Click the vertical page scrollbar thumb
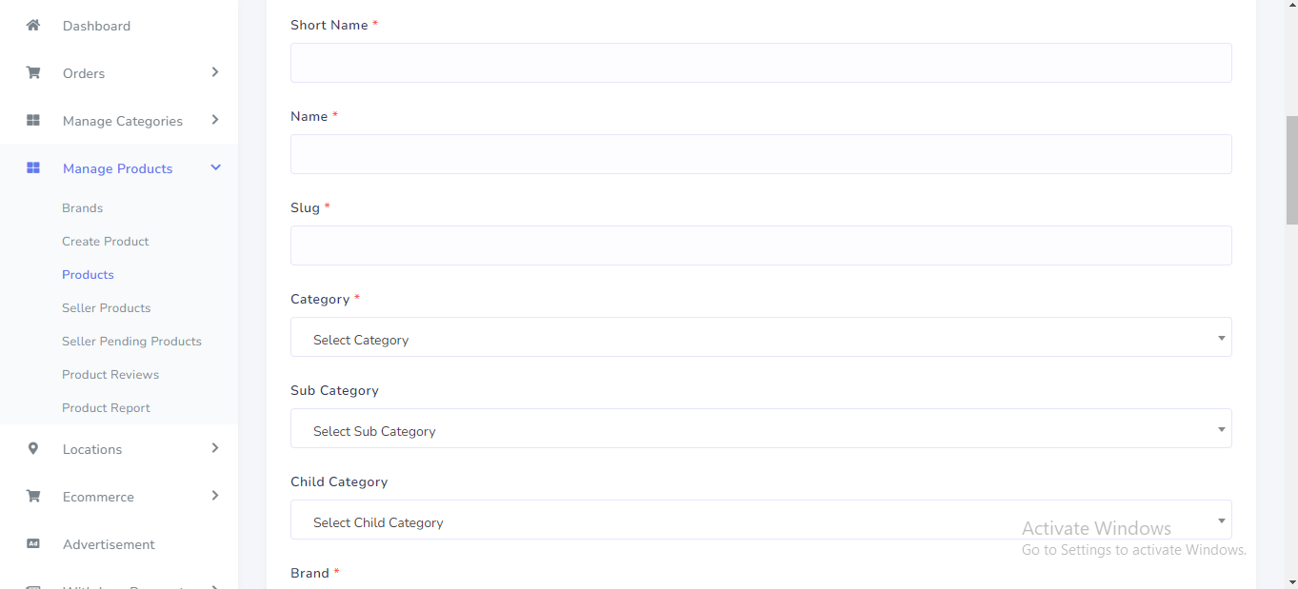 [x=1291, y=169]
